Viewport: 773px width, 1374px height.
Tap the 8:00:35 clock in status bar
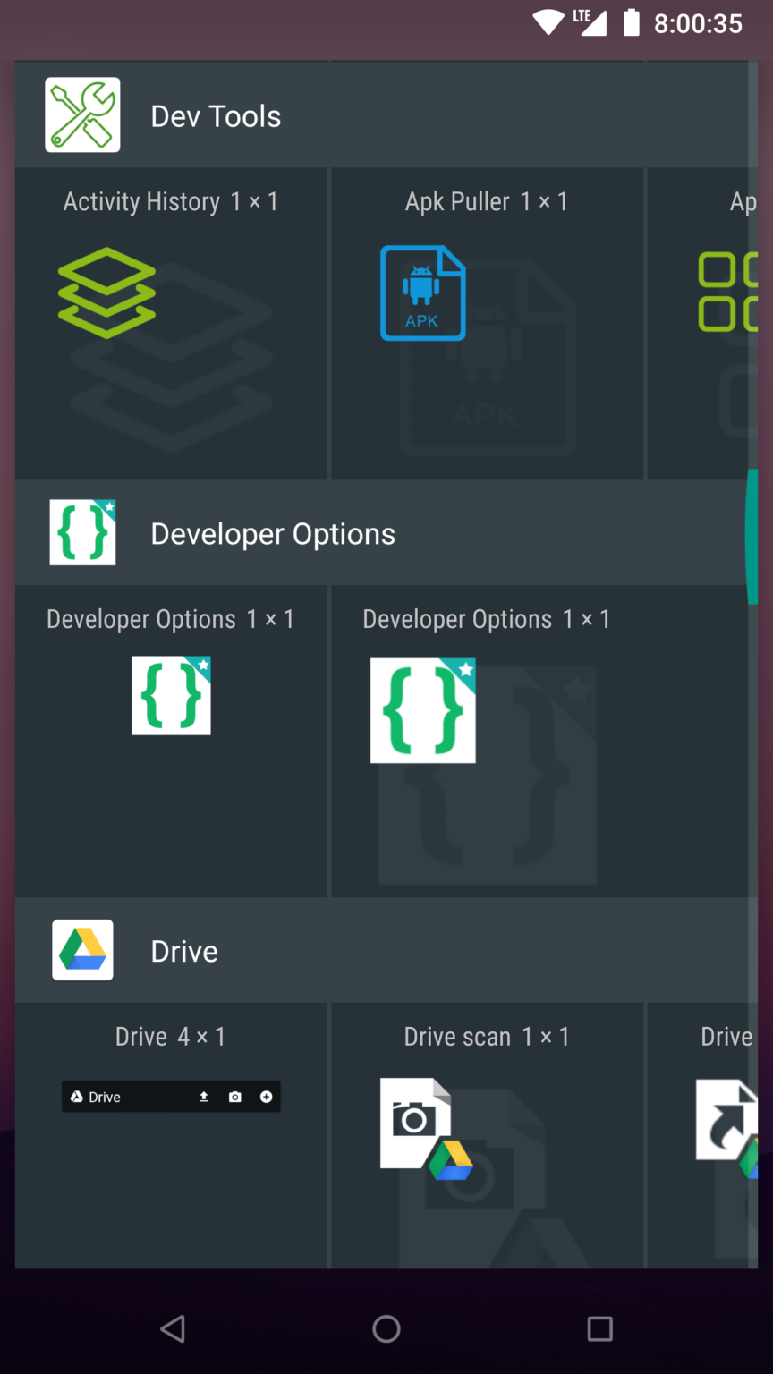(x=698, y=23)
